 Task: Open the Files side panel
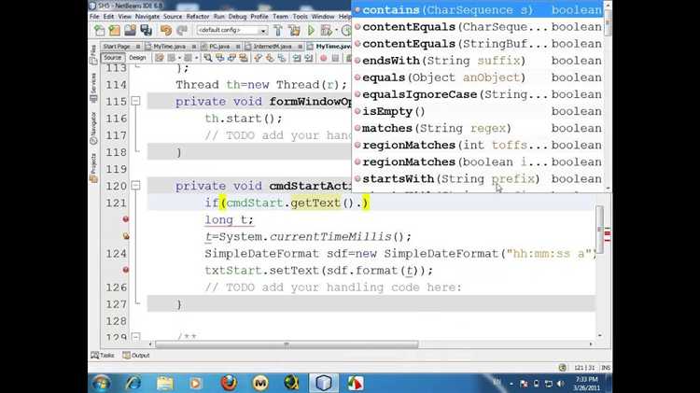(93, 54)
